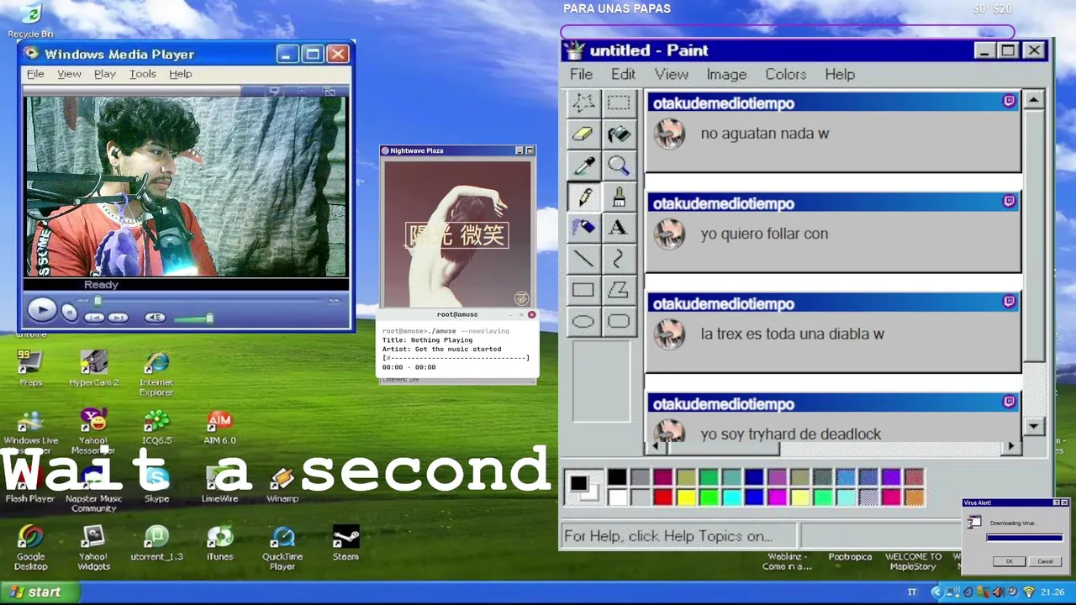The image size is (1076, 605).
Task: Select the Text tool in Paint
Action: (x=619, y=227)
